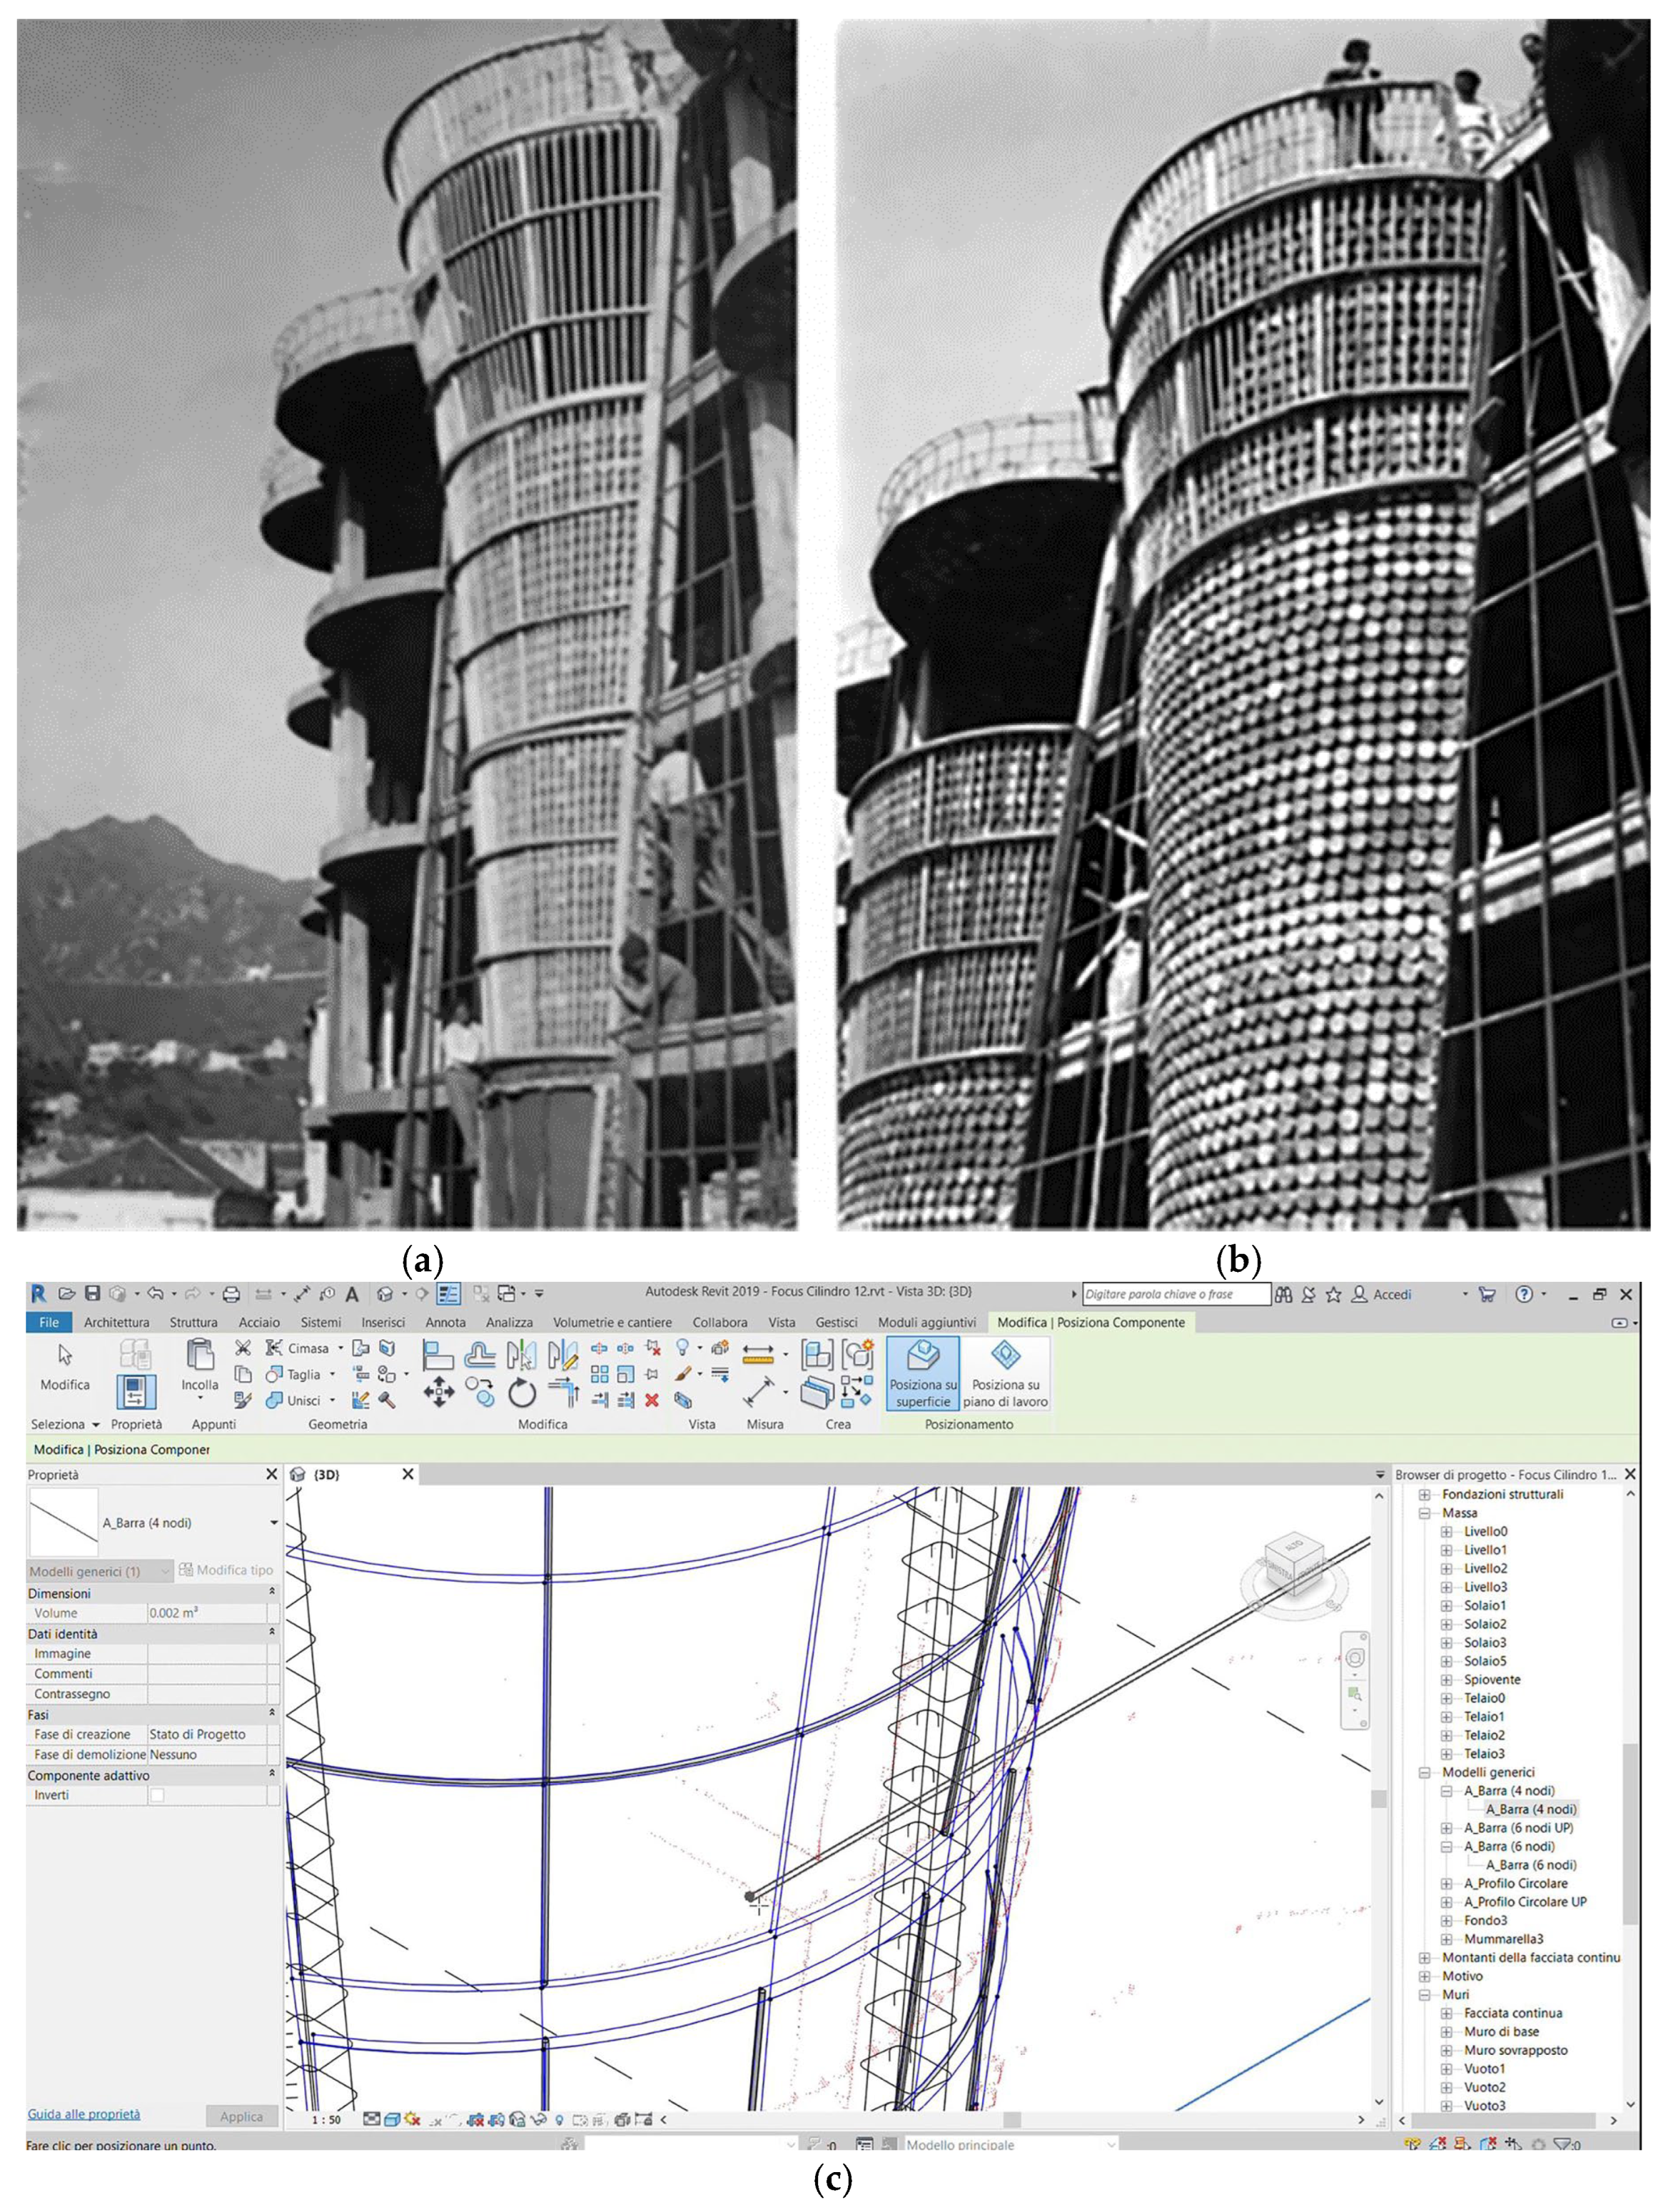
Task: Expand the Livello0 tree node
Action: click(1446, 1532)
